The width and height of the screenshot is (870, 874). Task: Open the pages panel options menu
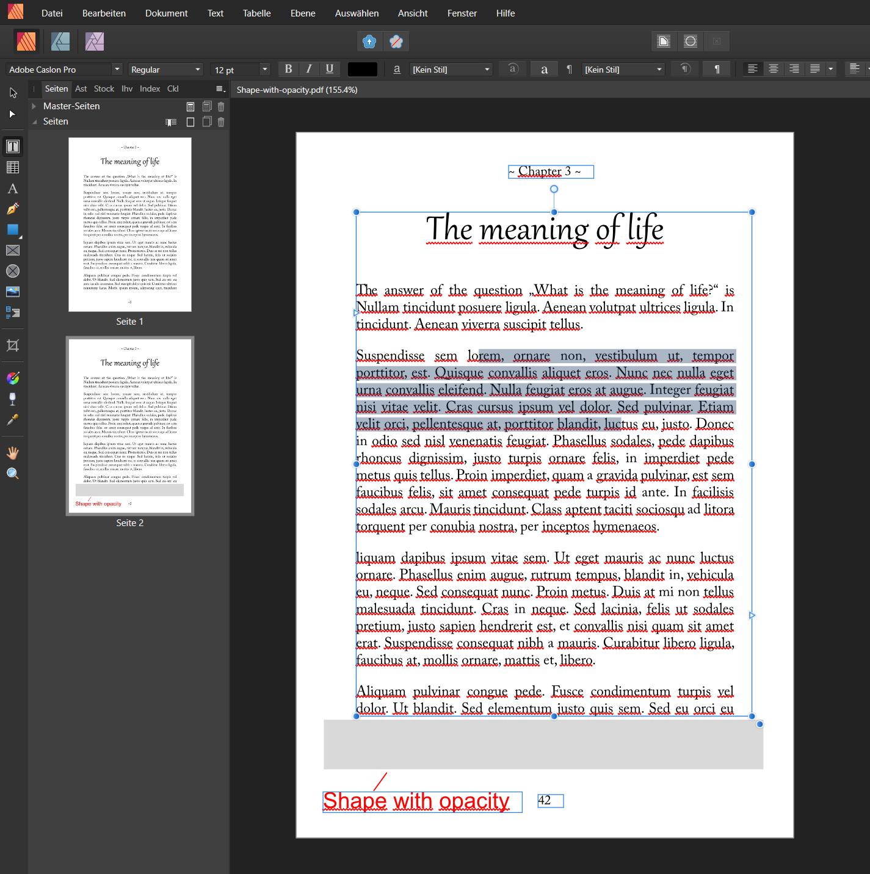(220, 89)
